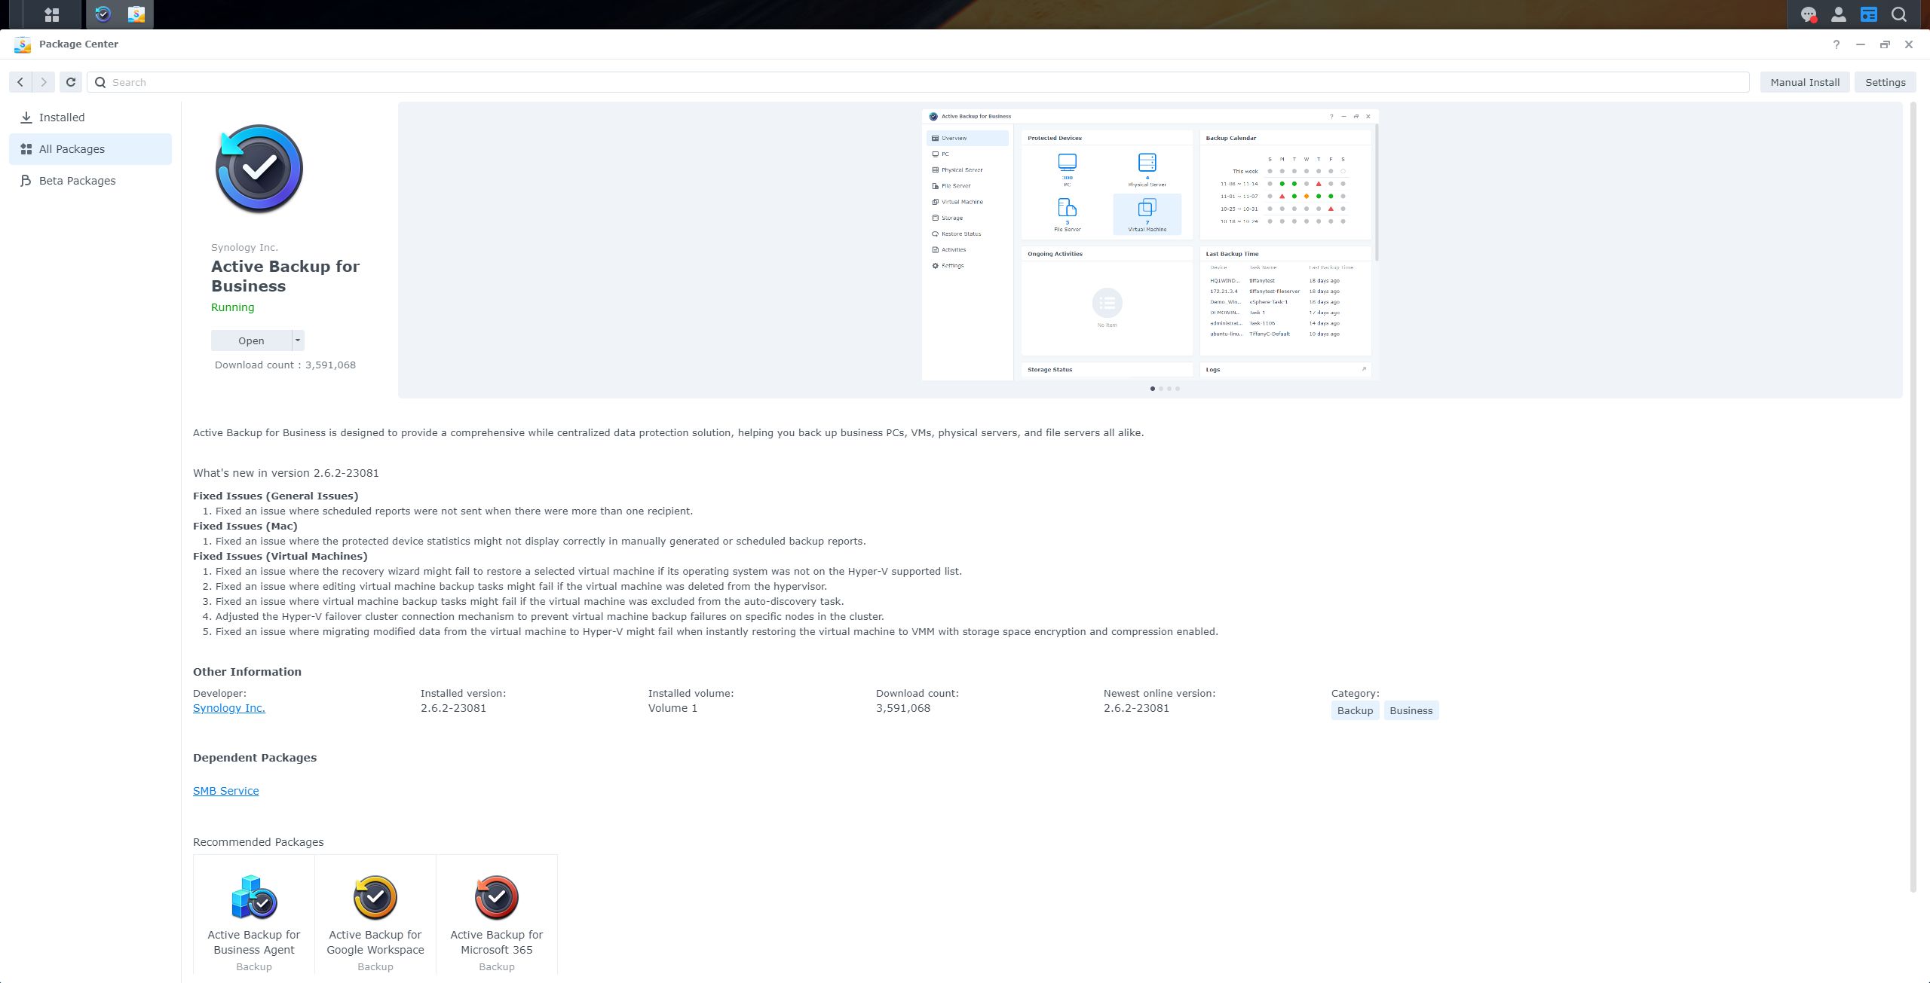Open the DSM Main Menu grid icon
The width and height of the screenshot is (1930, 983).
[x=51, y=14]
